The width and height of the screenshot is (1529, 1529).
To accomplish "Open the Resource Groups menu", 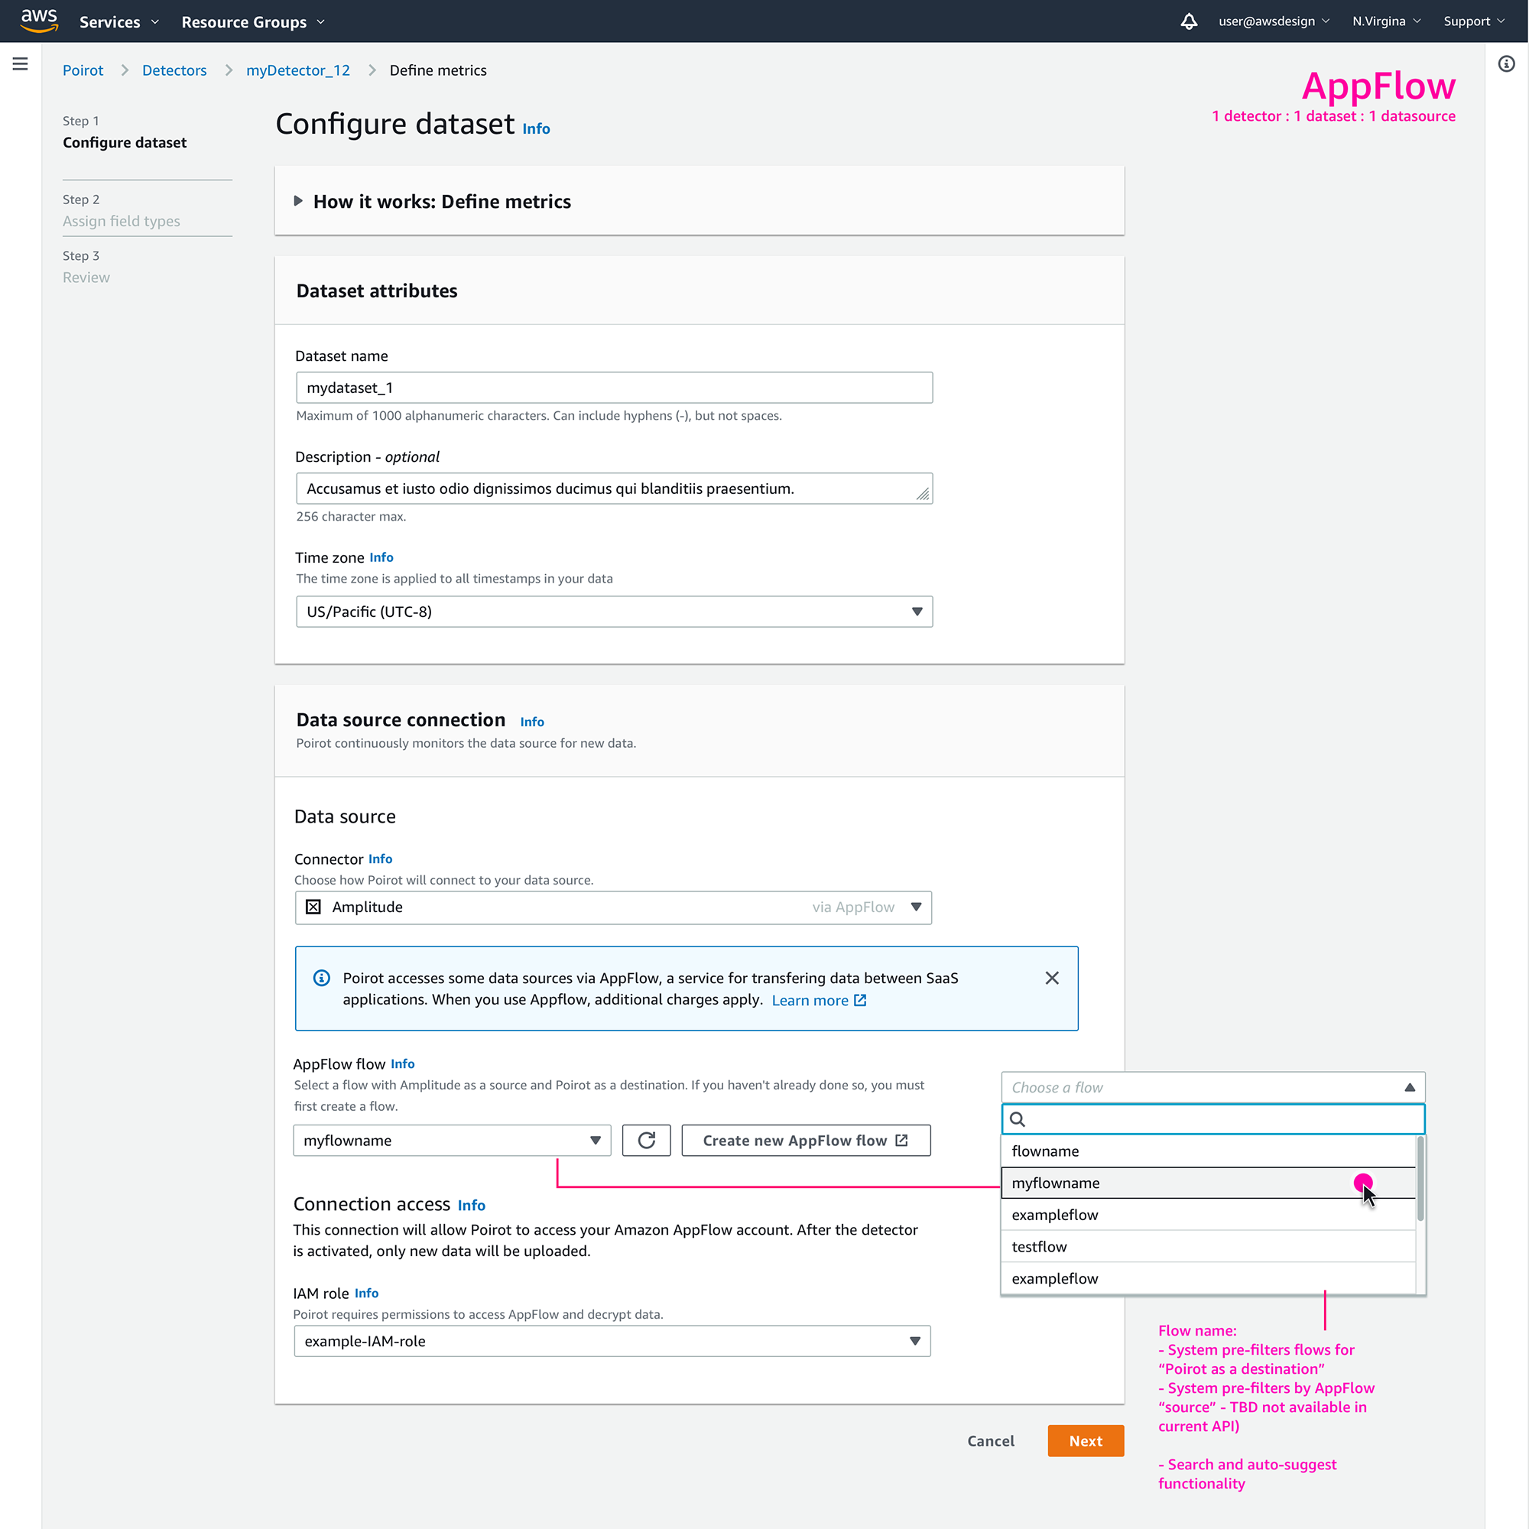I will 253,22.
